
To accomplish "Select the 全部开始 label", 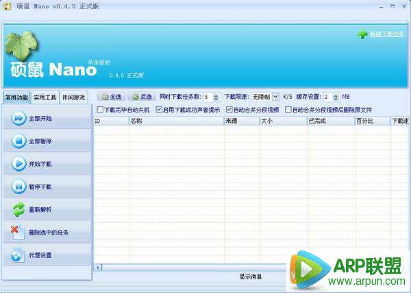I will coord(40,119).
